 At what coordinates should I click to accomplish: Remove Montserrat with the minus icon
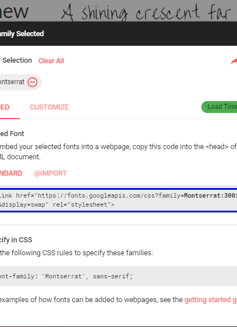pyautogui.click(x=33, y=82)
